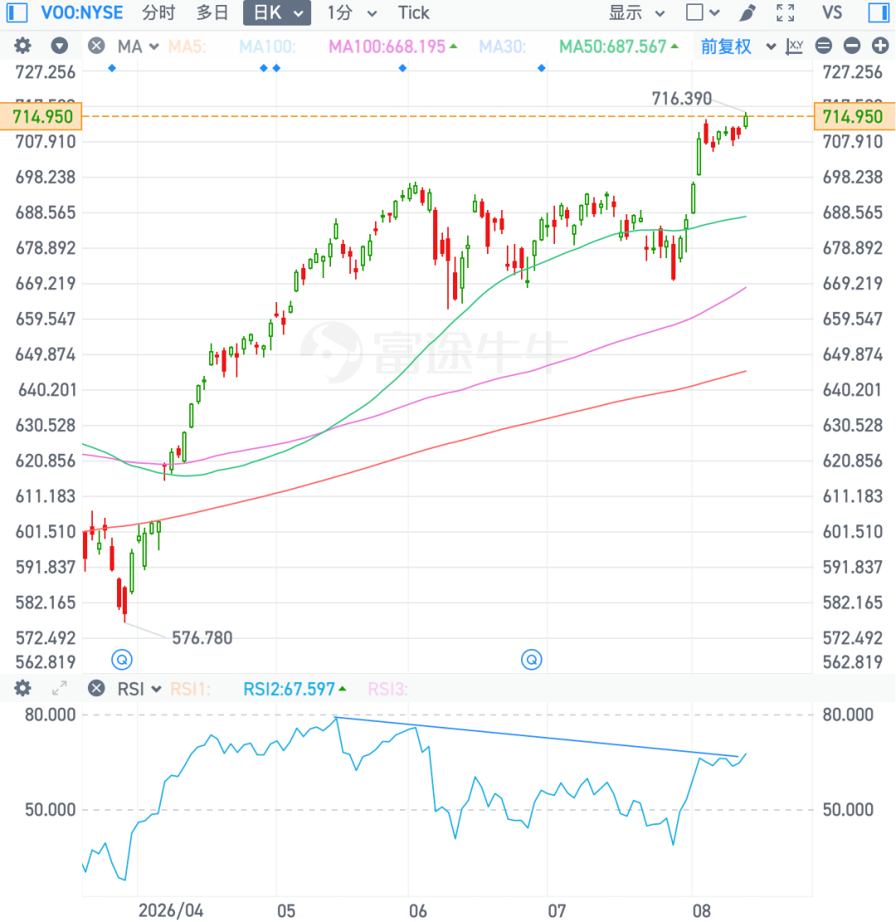Open the layout square dropdown
Screen dimensions: 896x922
(703, 12)
